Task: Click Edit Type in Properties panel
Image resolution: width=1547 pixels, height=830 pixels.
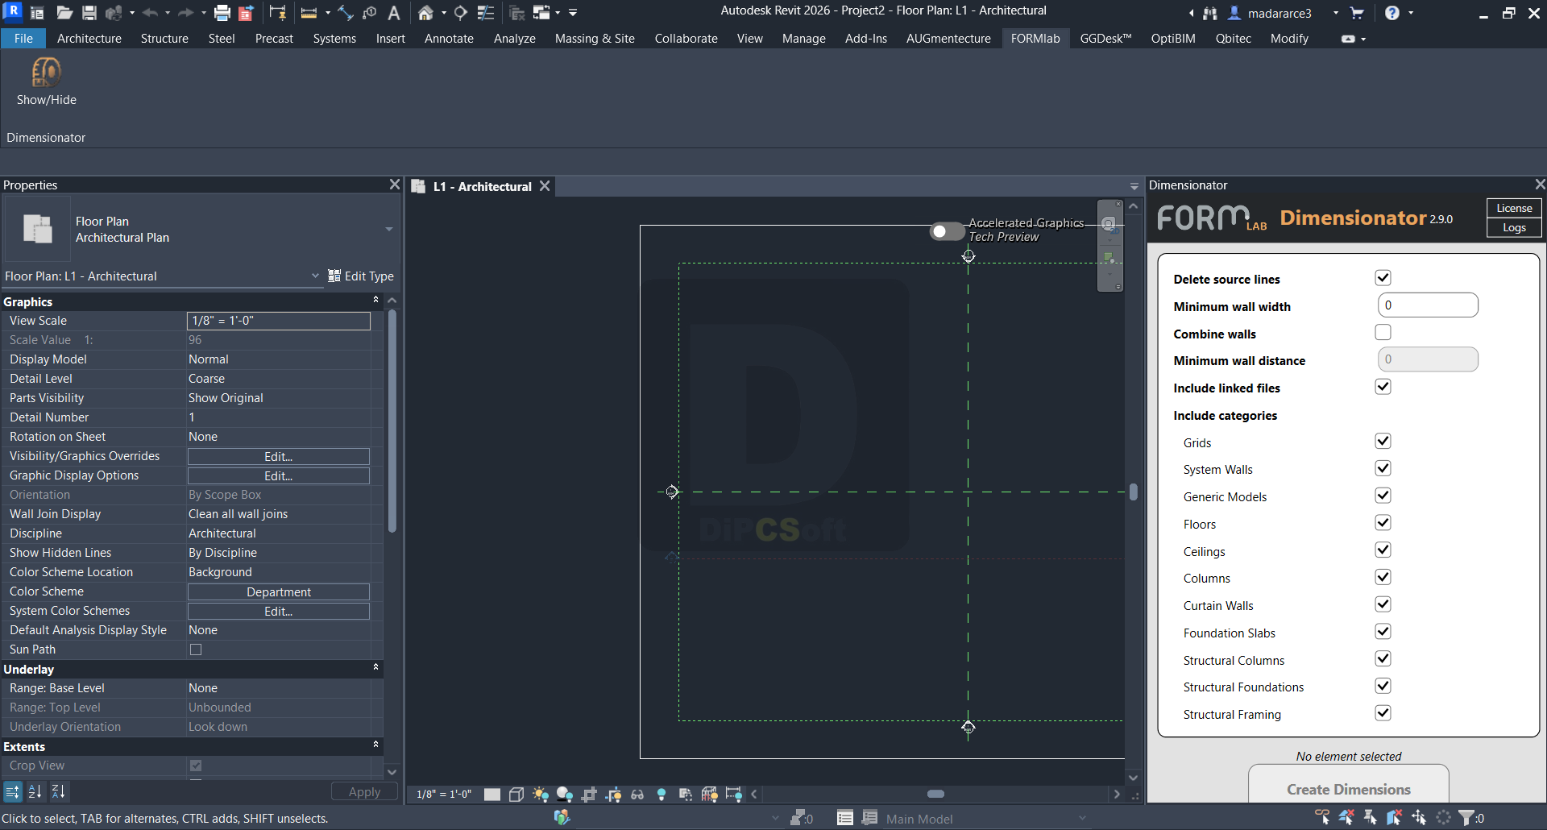Action: coord(361,276)
